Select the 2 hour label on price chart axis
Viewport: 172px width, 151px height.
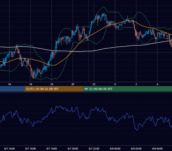pos(136,84)
